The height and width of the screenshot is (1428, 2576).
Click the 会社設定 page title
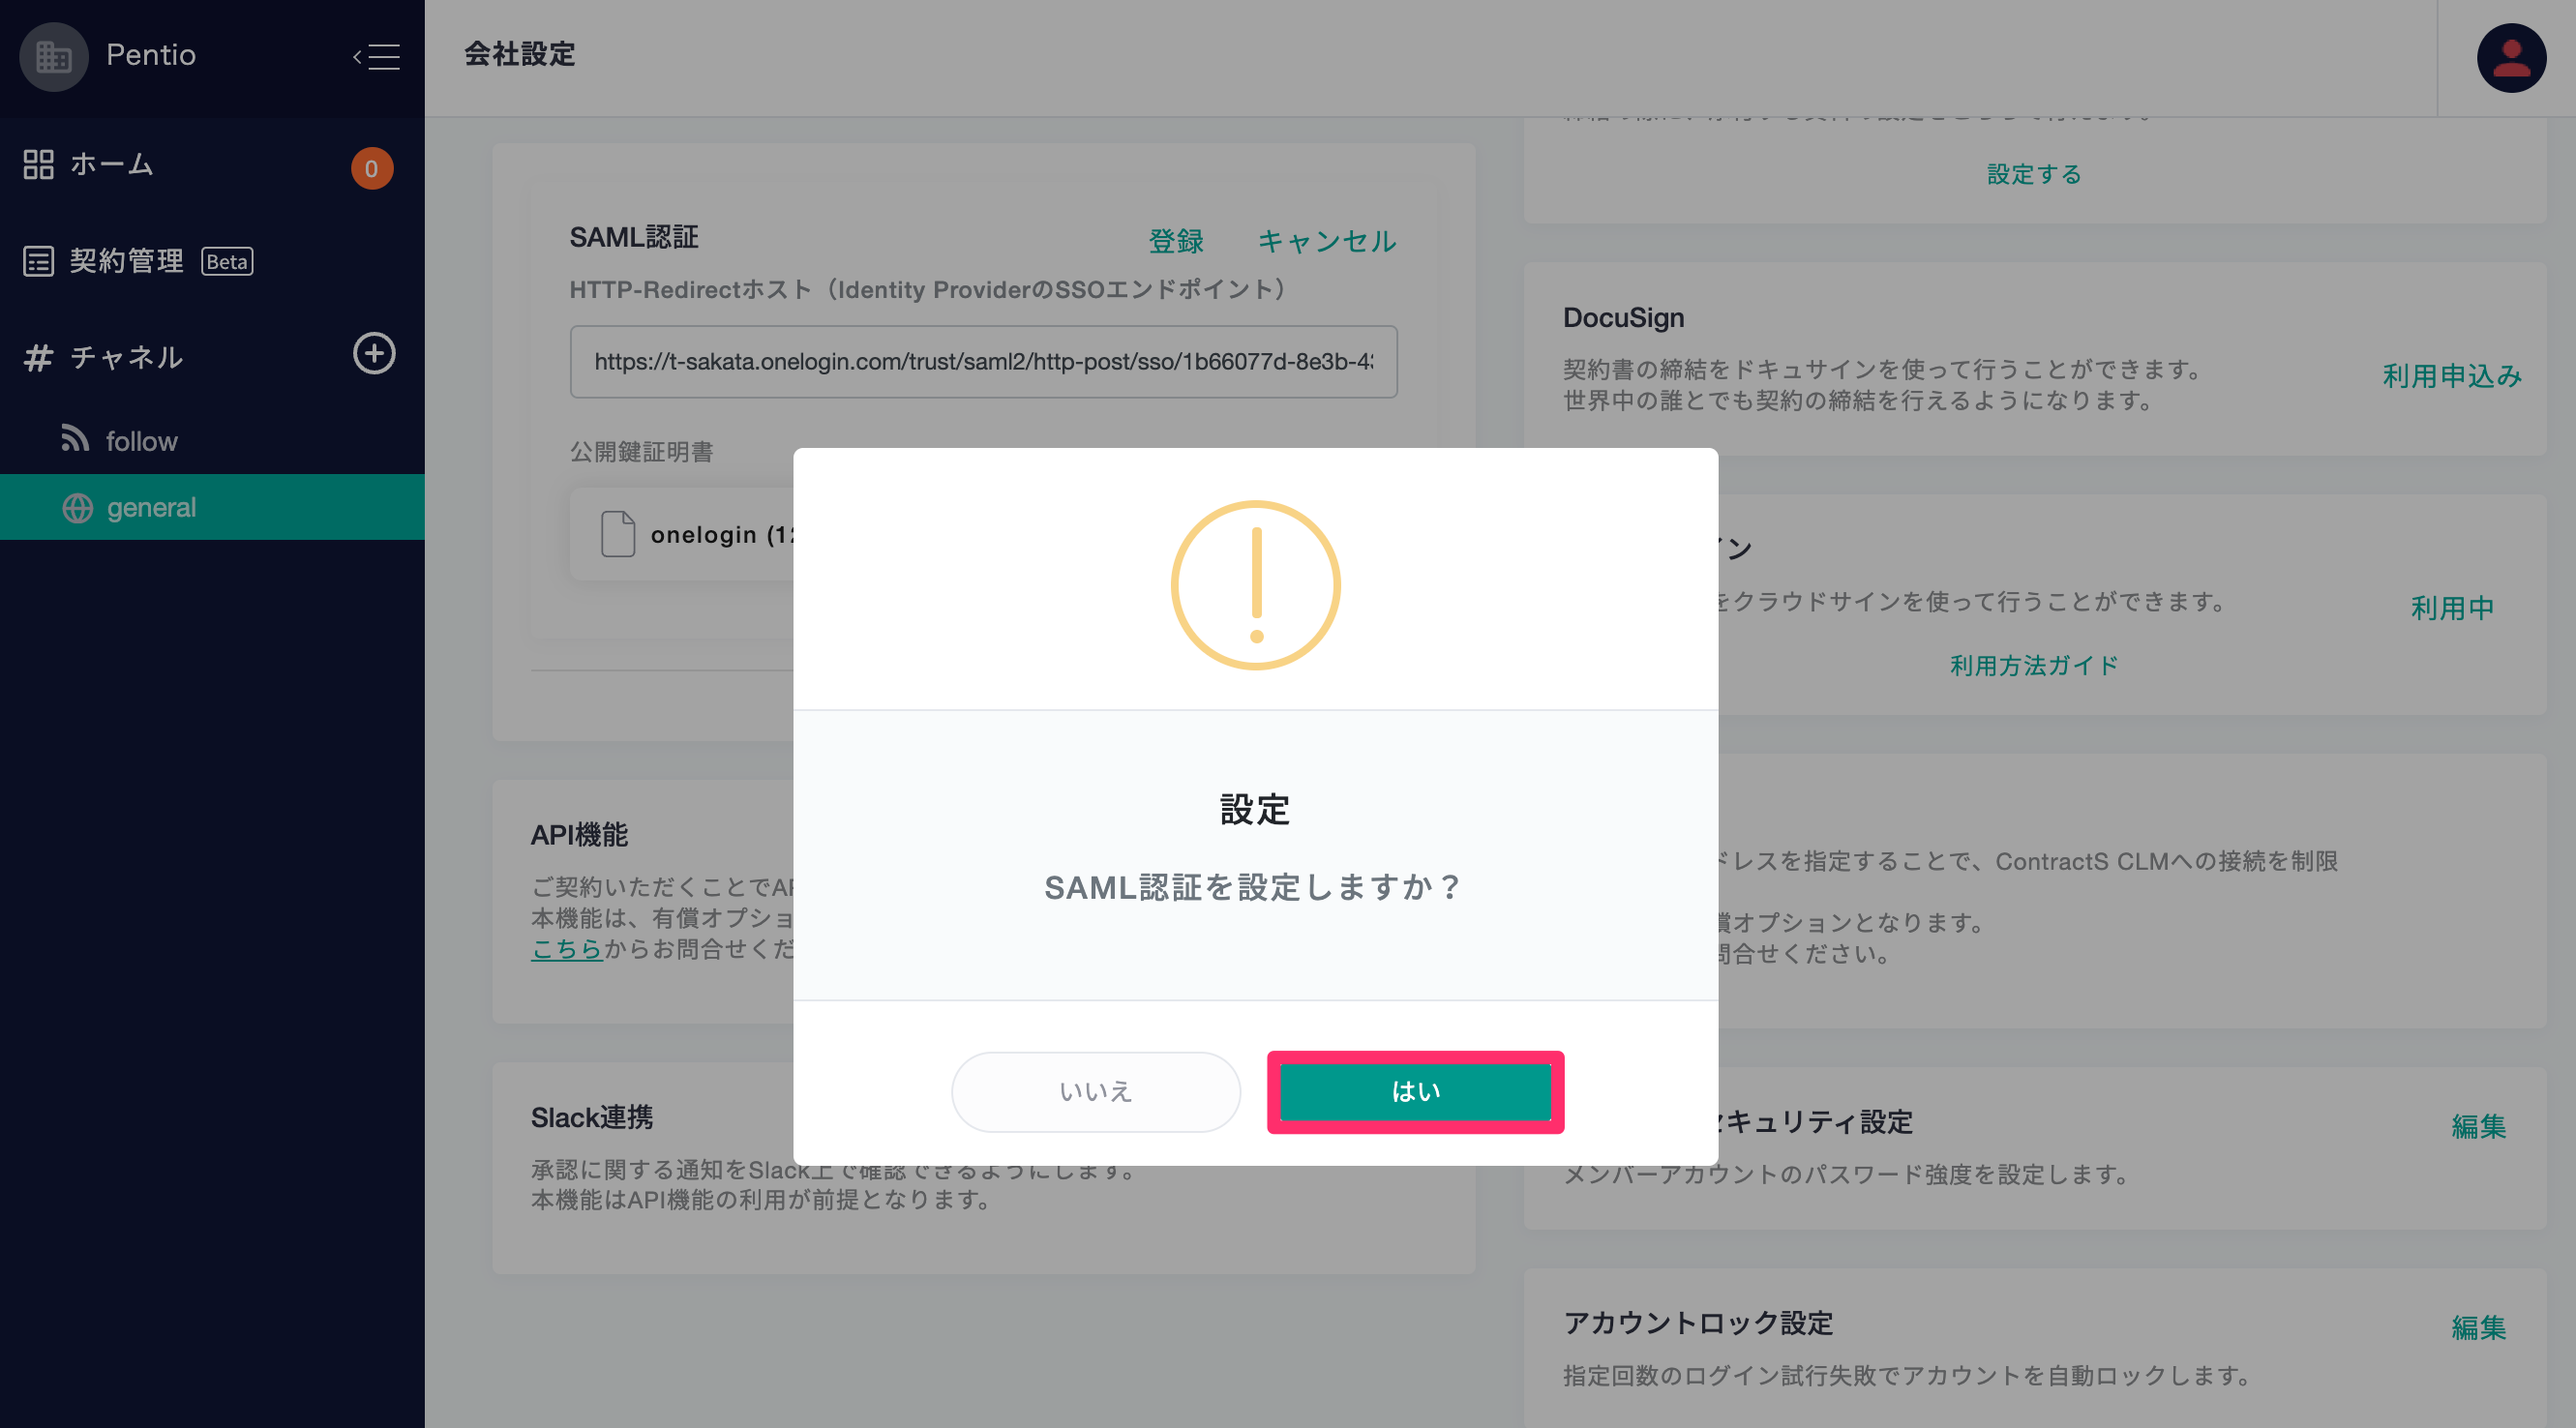(520, 54)
